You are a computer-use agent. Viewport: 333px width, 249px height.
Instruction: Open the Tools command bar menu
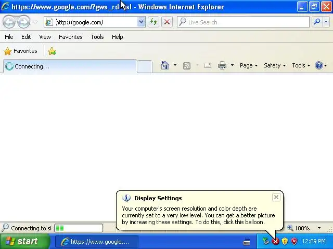pyautogui.click(x=301, y=65)
